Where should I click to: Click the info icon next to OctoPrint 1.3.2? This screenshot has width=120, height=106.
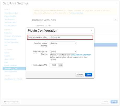click(50, 26)
